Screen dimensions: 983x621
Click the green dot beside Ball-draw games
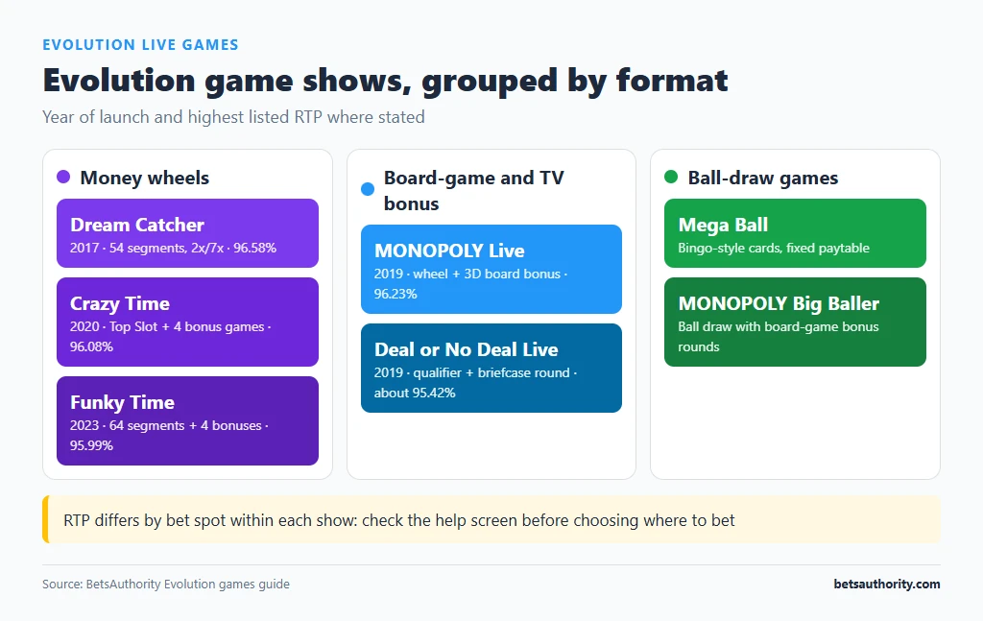(x=671, y=177)
